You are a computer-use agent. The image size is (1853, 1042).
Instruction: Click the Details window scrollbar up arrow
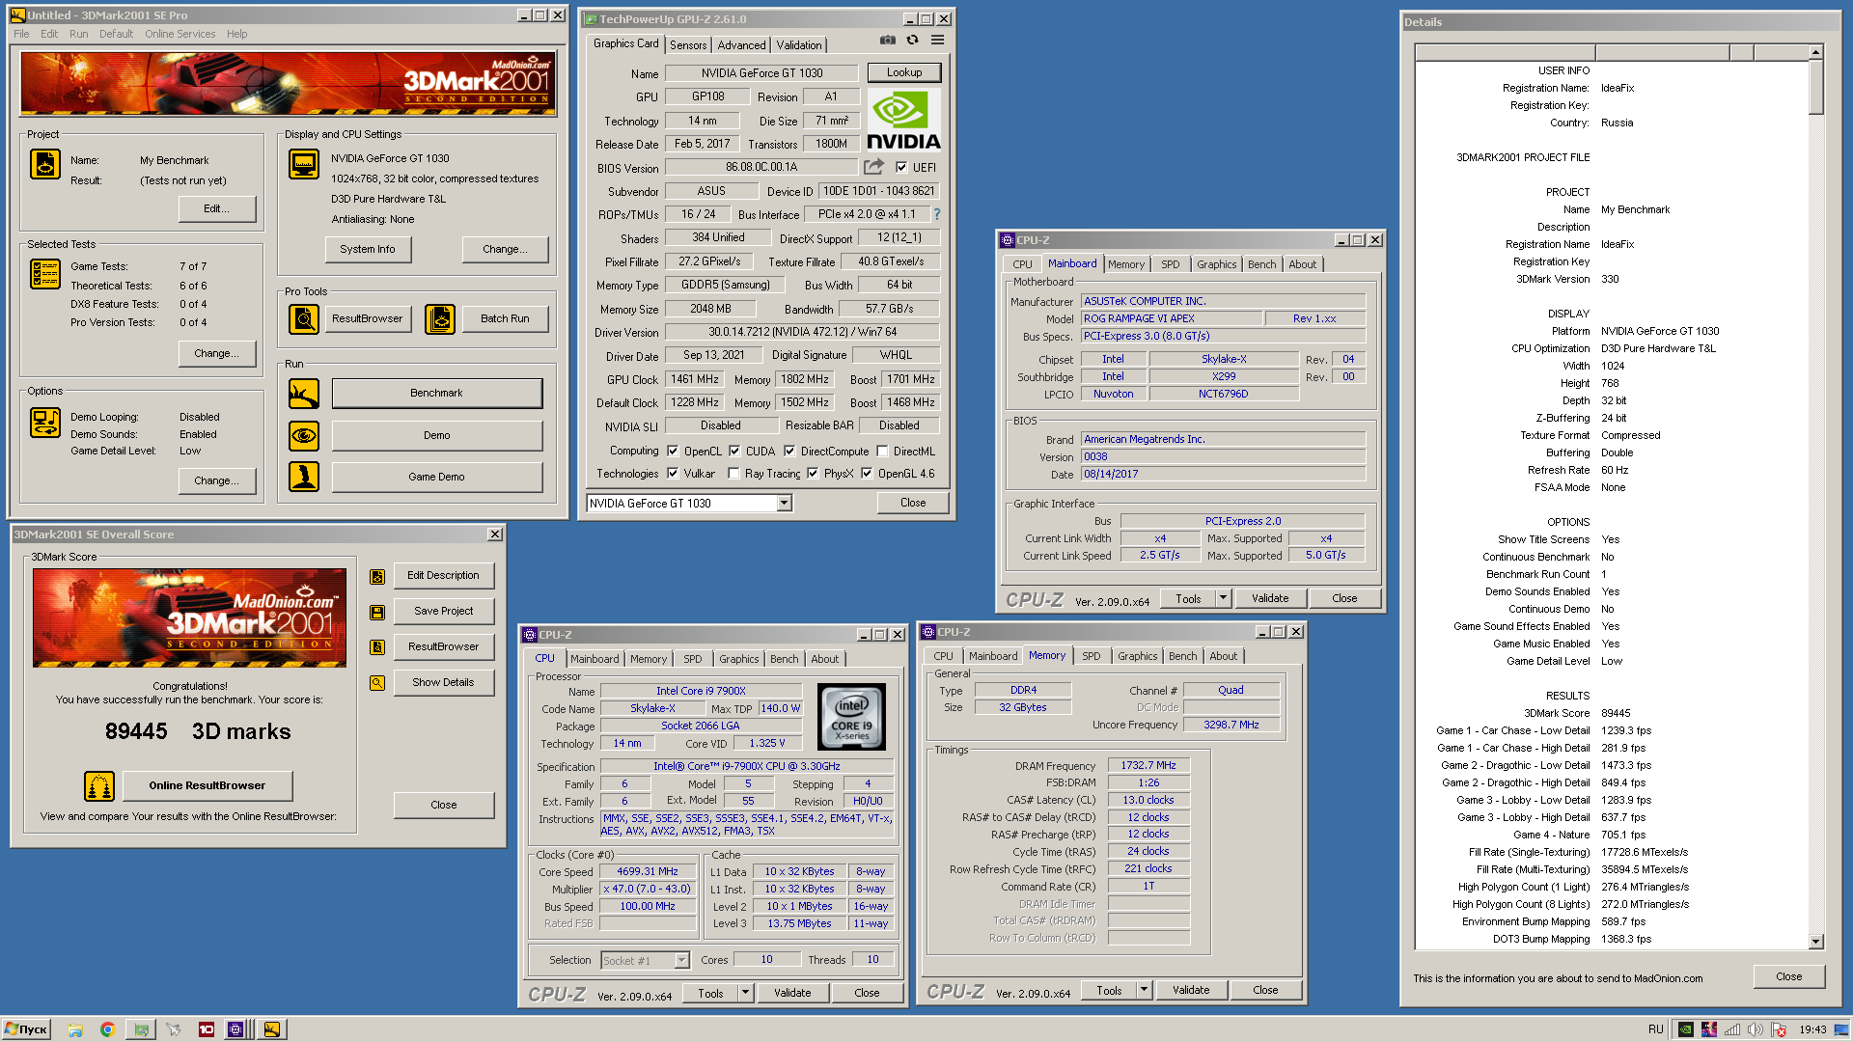(1815, 52)
